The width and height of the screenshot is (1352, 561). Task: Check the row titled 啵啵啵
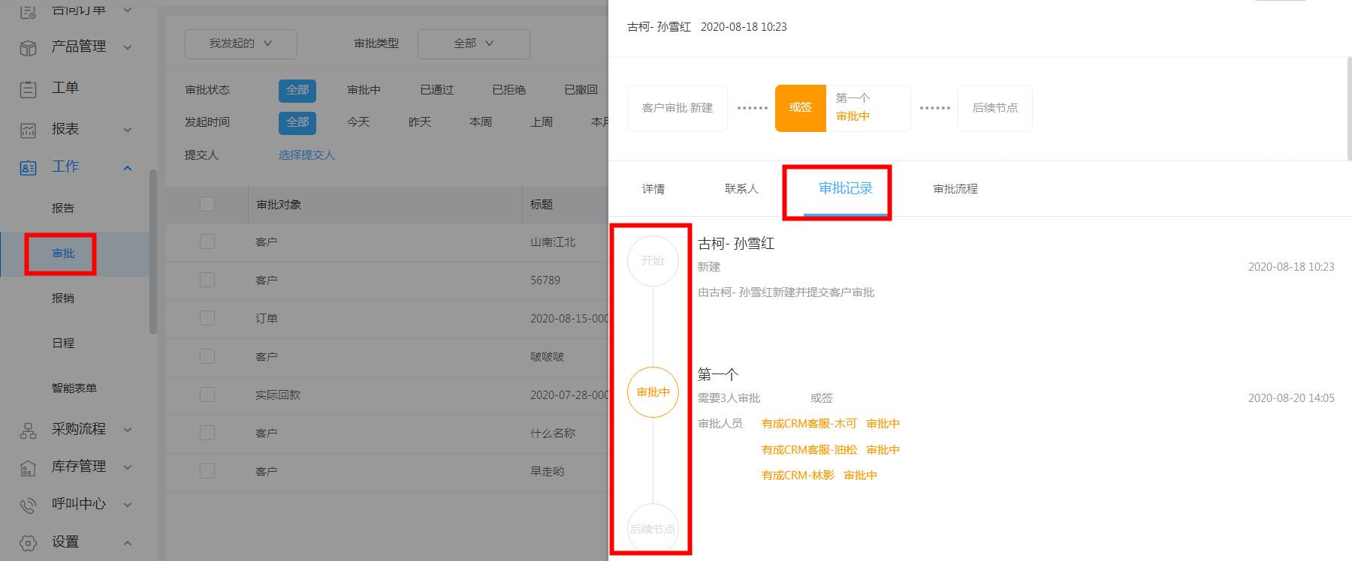[207, 356]
